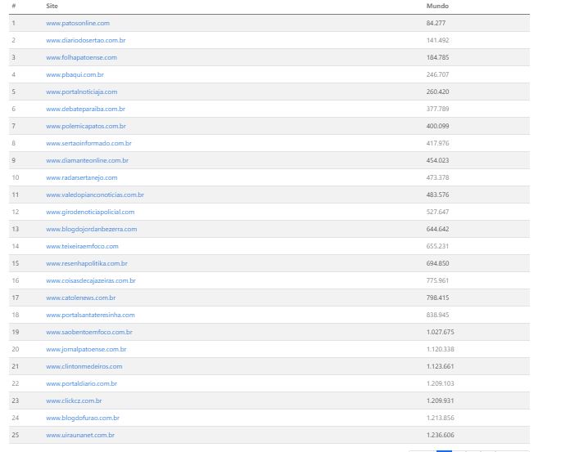Click rank number 13 cell

(x=16, y=229)
